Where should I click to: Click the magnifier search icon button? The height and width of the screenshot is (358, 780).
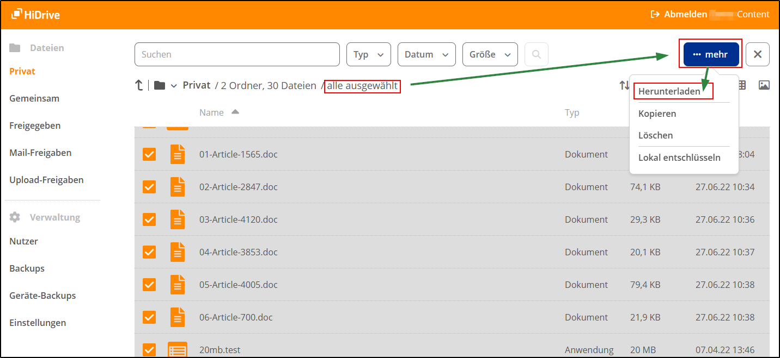pyautogui.click(x=536, y=54)
